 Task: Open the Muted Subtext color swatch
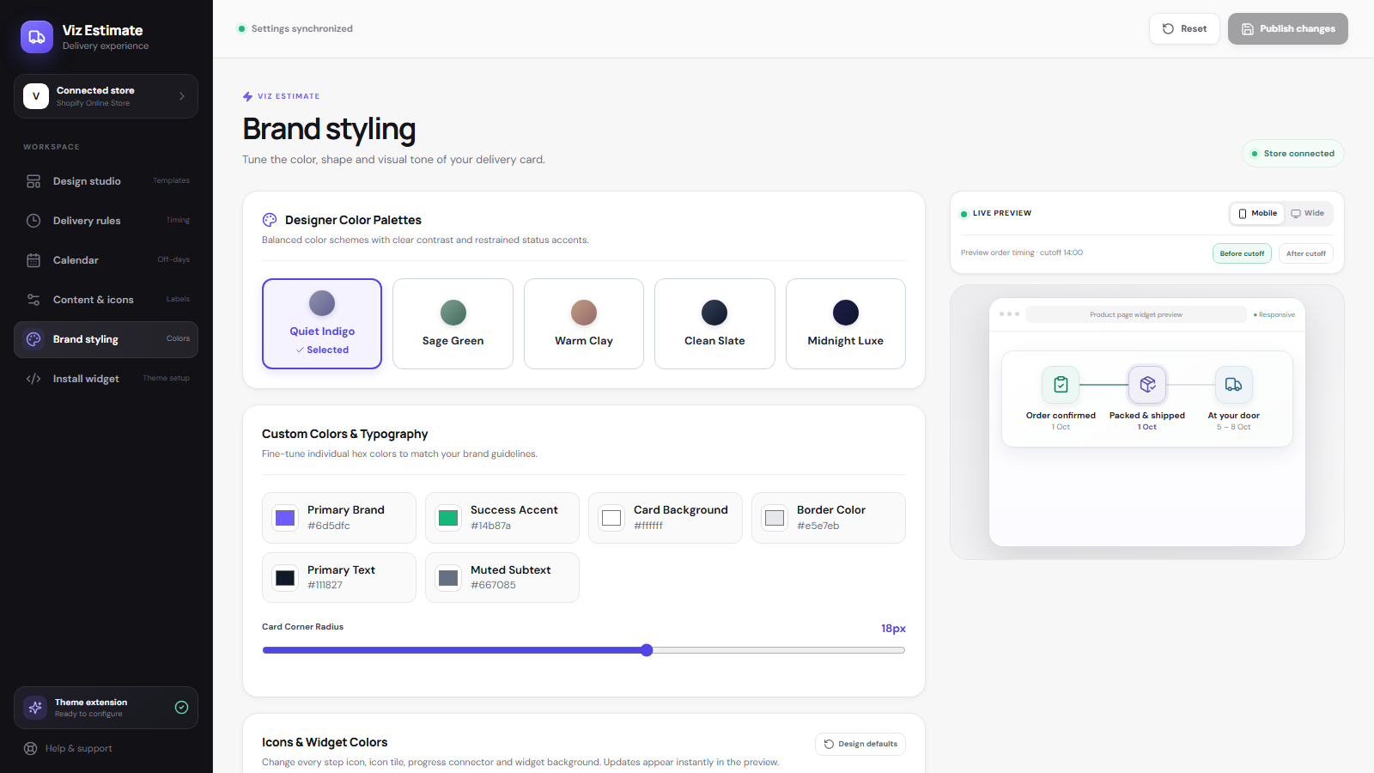pyautogui.click(x=448, y=578)
